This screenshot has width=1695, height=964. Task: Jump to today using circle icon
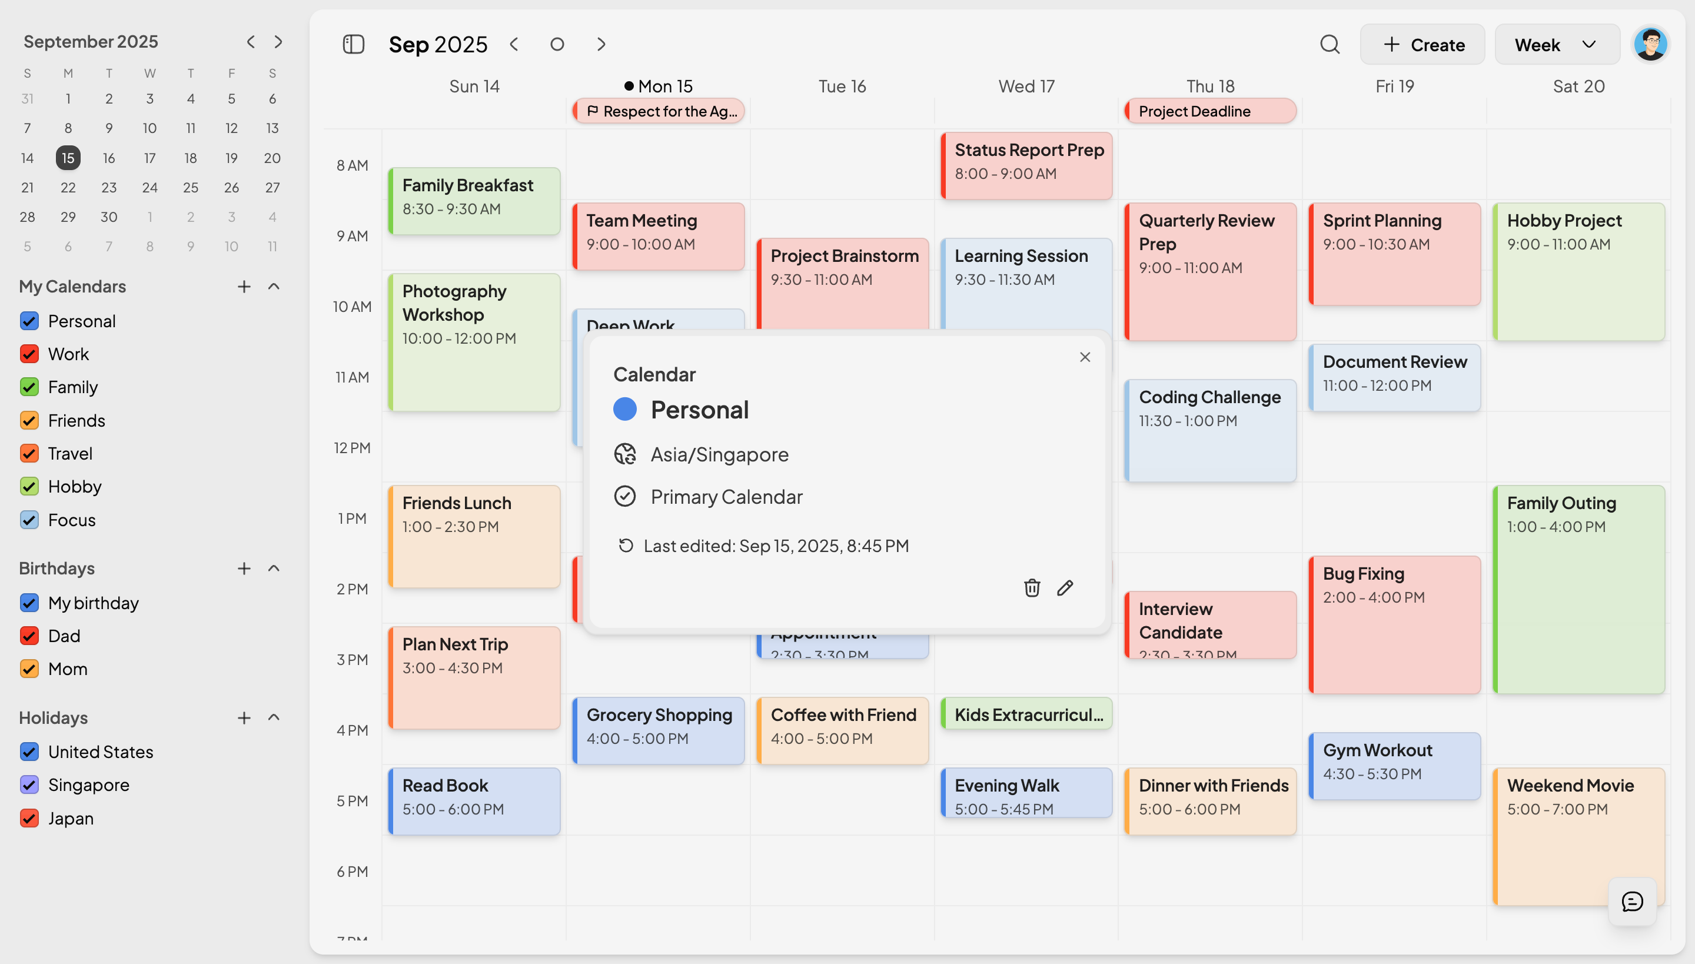pyautogui.click(x=557, y=44)
